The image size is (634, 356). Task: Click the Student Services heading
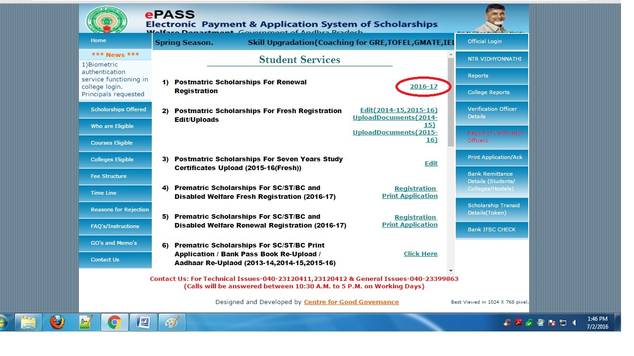click(x=300, y=60)
